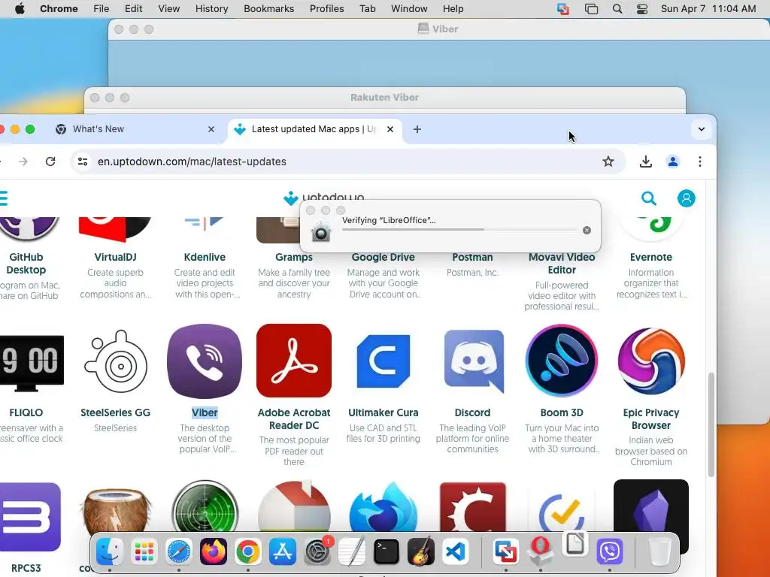Open System Settings from the Dock
Image resolution: width=770 pixels, height=577 pixels.
[317, 551]
